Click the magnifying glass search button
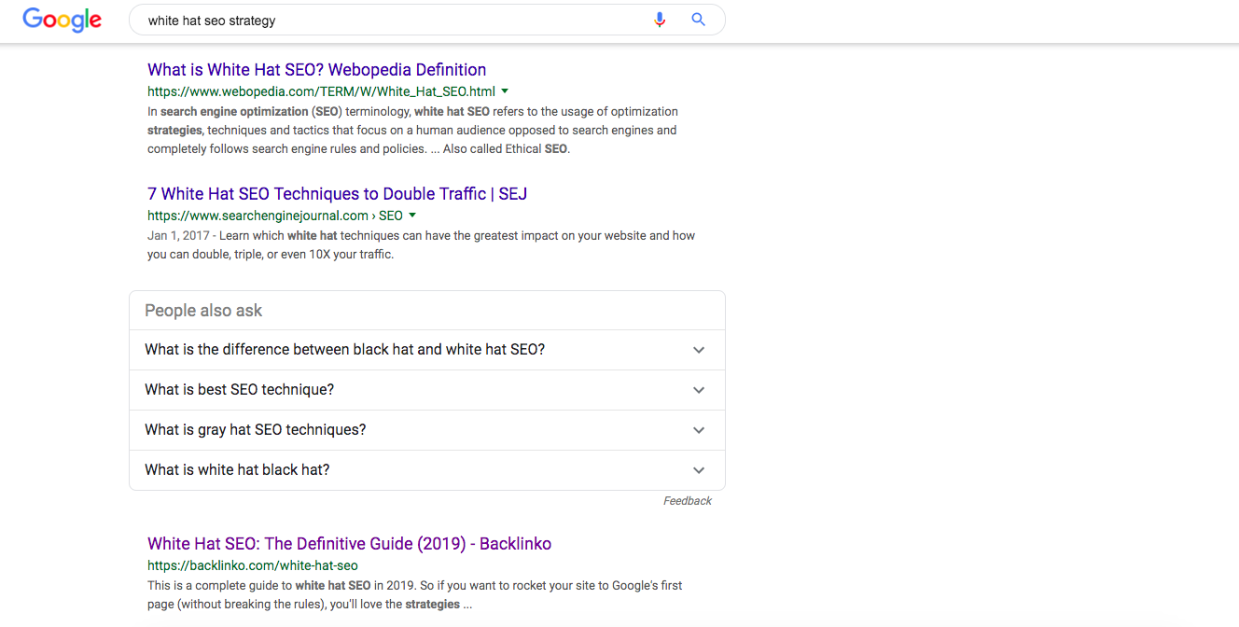The height and width of the screenshot is (627, 1239). pos(698,20)
